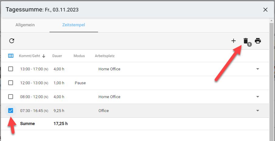Print the timestamp list
The image size is (275, 141).
(x=258, y=41)
